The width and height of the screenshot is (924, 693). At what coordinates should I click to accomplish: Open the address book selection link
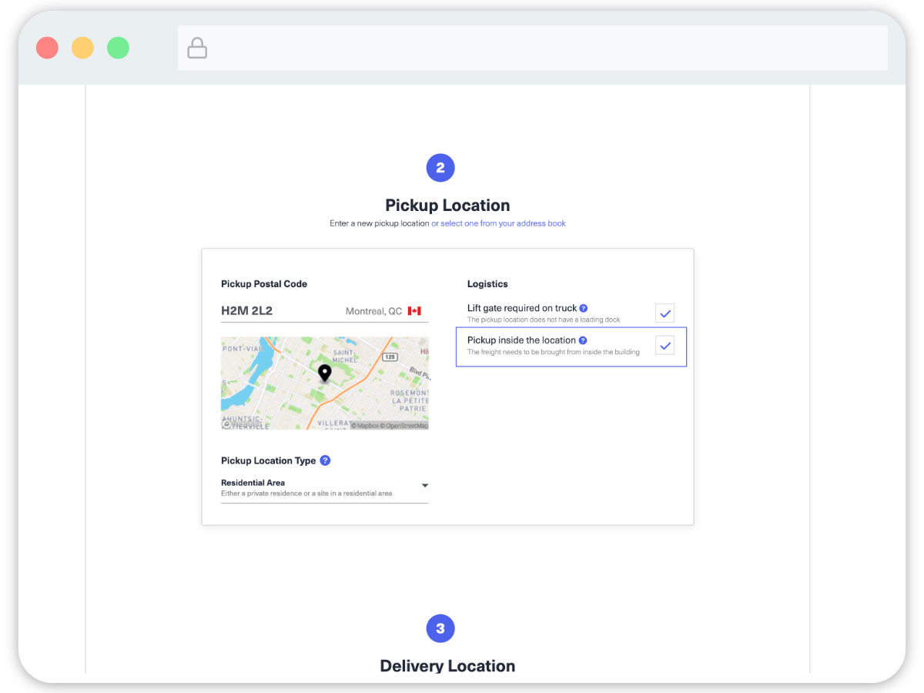pyautogui.click(x=498, y=223)
